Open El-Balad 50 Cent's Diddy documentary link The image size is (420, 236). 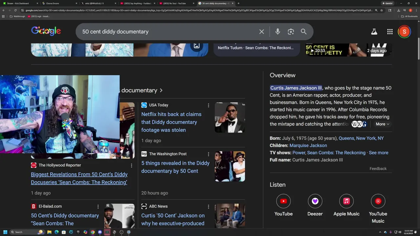click(x=65, y=220)
